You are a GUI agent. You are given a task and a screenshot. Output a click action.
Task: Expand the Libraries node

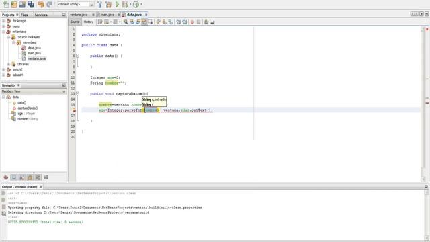click(x=9, y=64)
